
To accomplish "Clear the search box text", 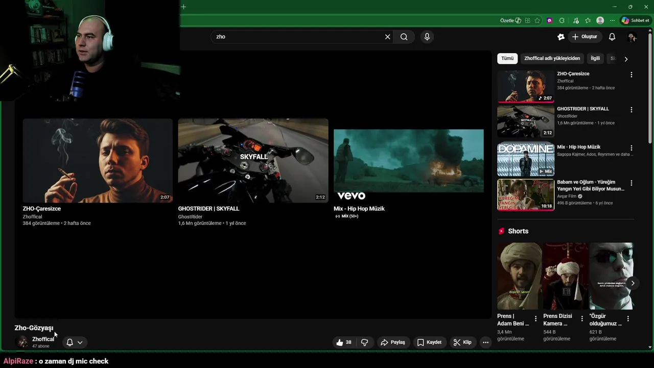I will [387, 37].
